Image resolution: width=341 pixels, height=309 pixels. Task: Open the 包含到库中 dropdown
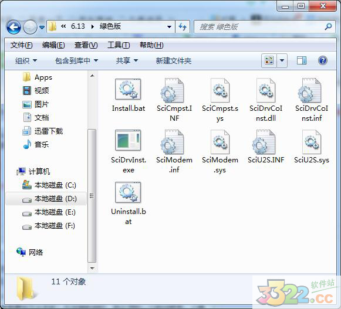(76, 60)
